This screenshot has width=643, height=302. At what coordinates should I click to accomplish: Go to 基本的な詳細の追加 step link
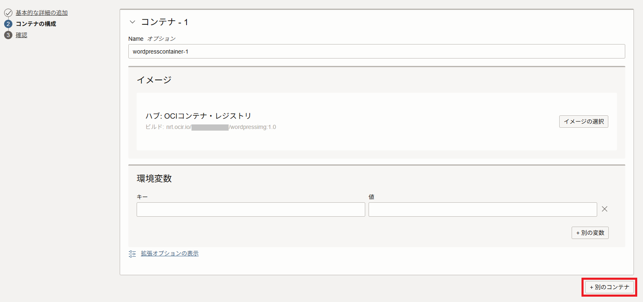pos(42,13)
